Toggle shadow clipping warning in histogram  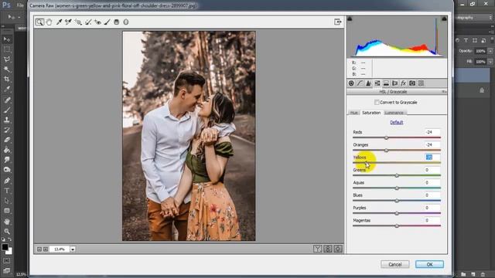(x=350, y=19)
